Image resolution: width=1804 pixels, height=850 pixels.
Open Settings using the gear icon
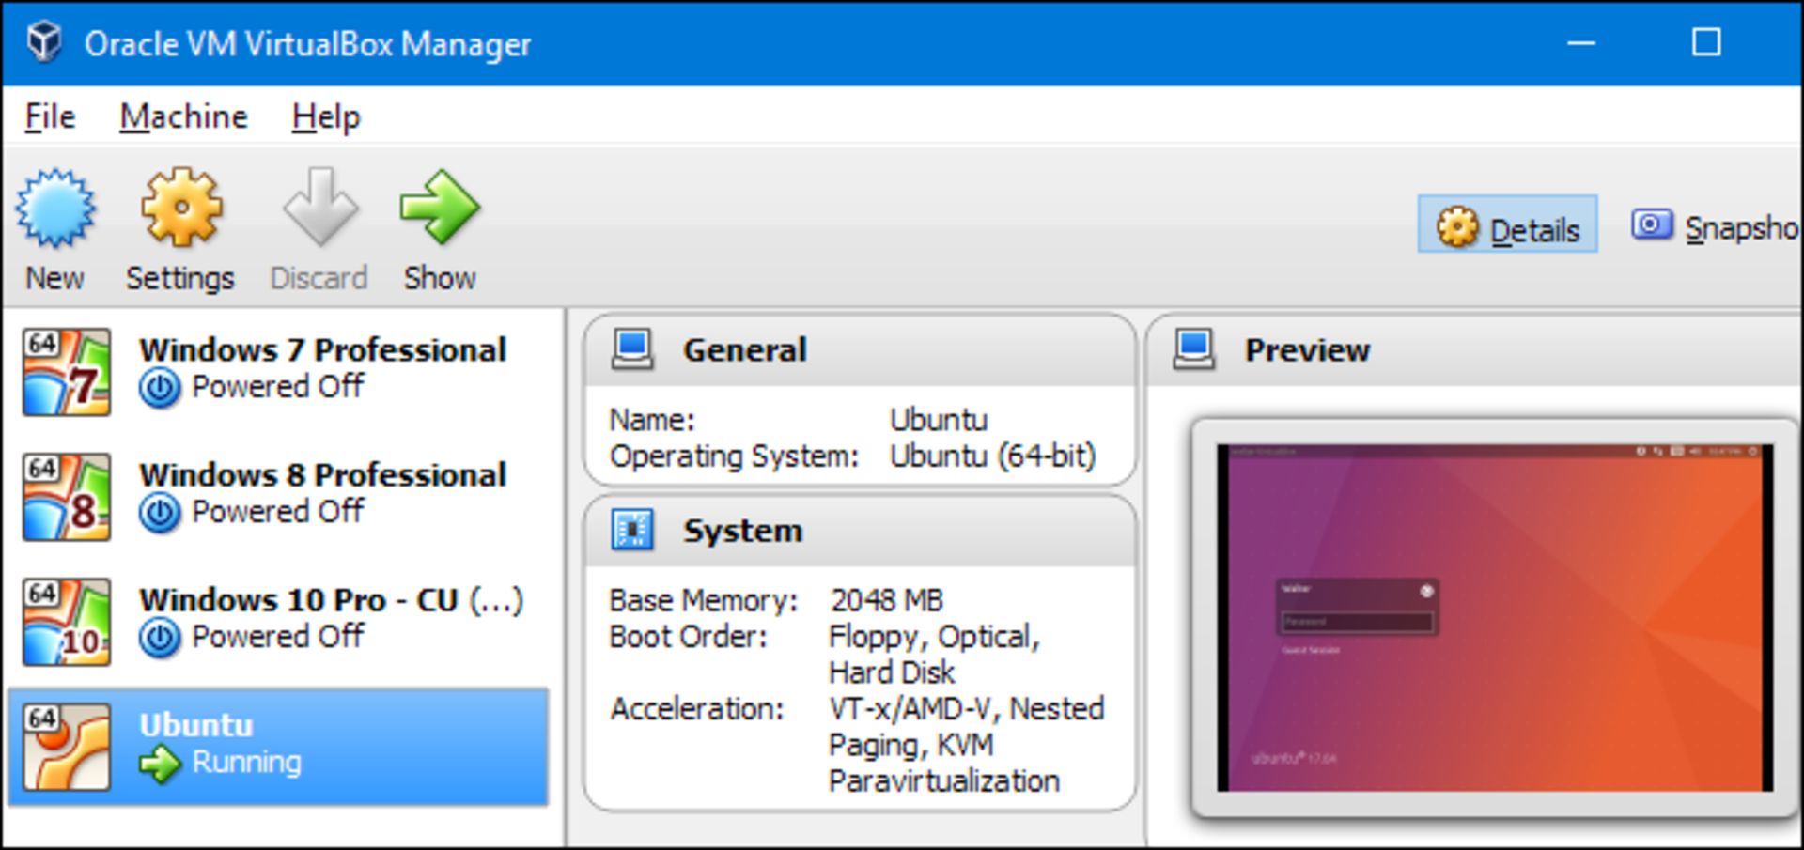[181, 208]
